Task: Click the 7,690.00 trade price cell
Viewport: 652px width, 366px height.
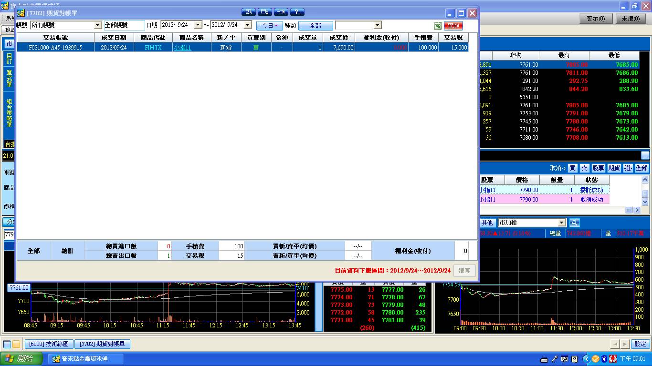Action: 339,48
